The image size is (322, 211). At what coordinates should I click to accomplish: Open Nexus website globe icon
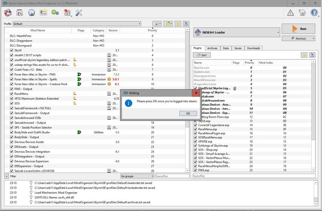tap(31, 13)
